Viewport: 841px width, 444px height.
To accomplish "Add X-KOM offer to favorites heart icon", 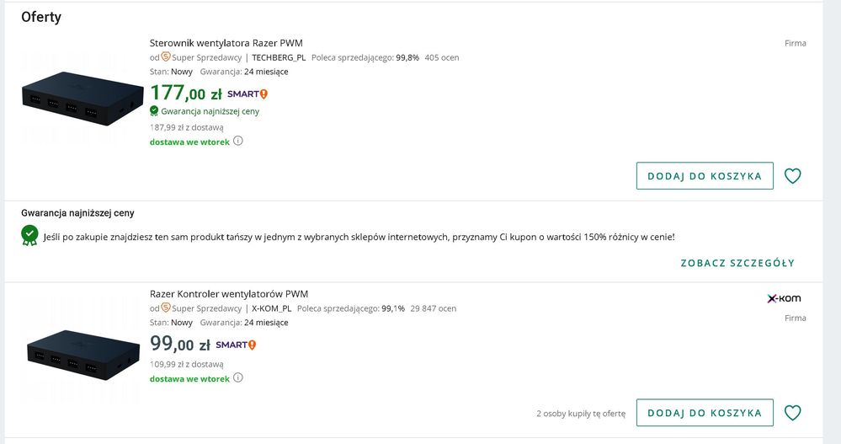I will tap(792, 413).
